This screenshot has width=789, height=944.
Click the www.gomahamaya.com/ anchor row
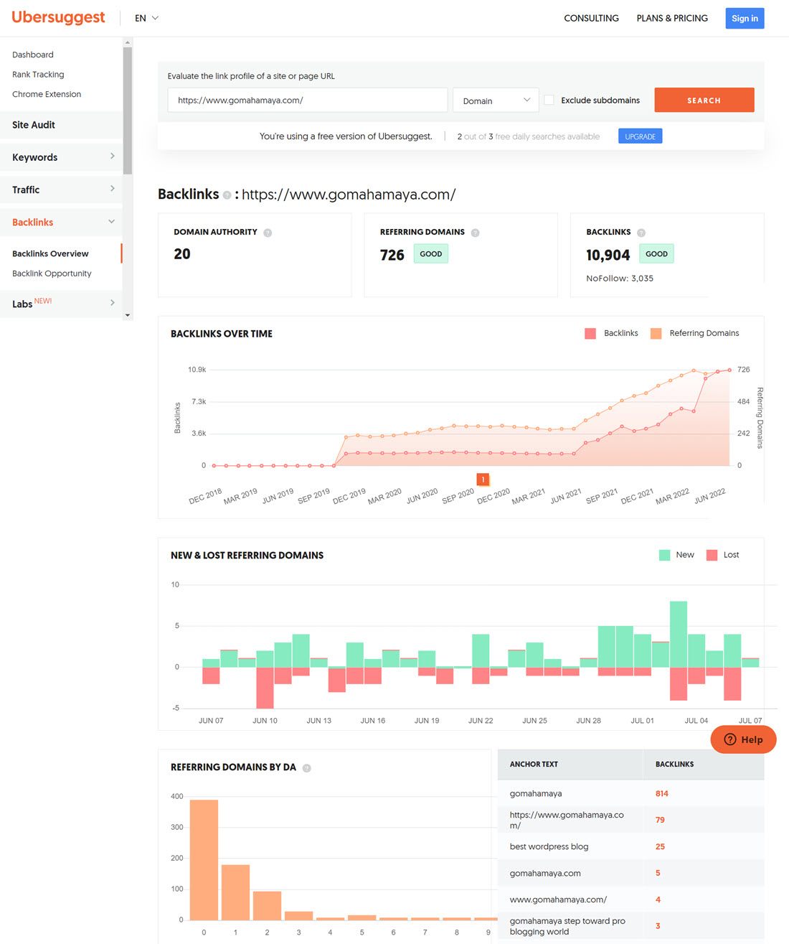coord(630,899)
